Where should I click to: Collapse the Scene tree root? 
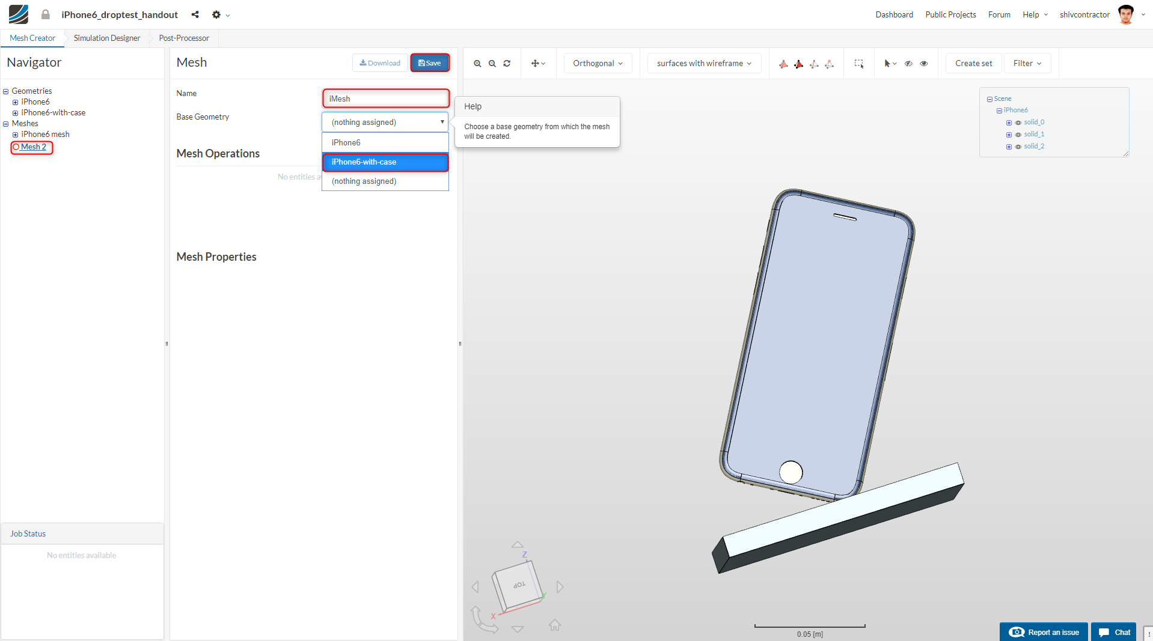coord(989,99)
